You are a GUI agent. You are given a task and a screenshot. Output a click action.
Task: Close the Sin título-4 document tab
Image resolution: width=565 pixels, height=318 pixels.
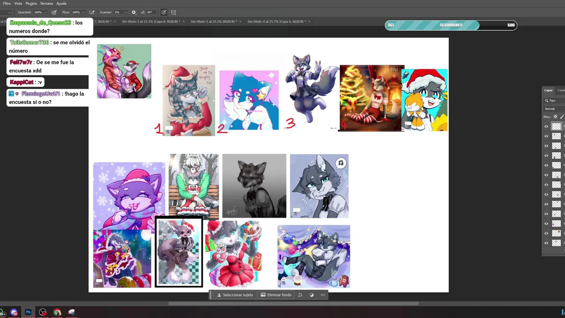point(309,21)
